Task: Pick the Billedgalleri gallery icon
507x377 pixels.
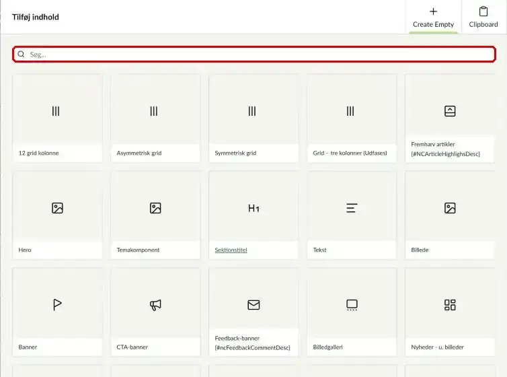Action: click(352, 305)
